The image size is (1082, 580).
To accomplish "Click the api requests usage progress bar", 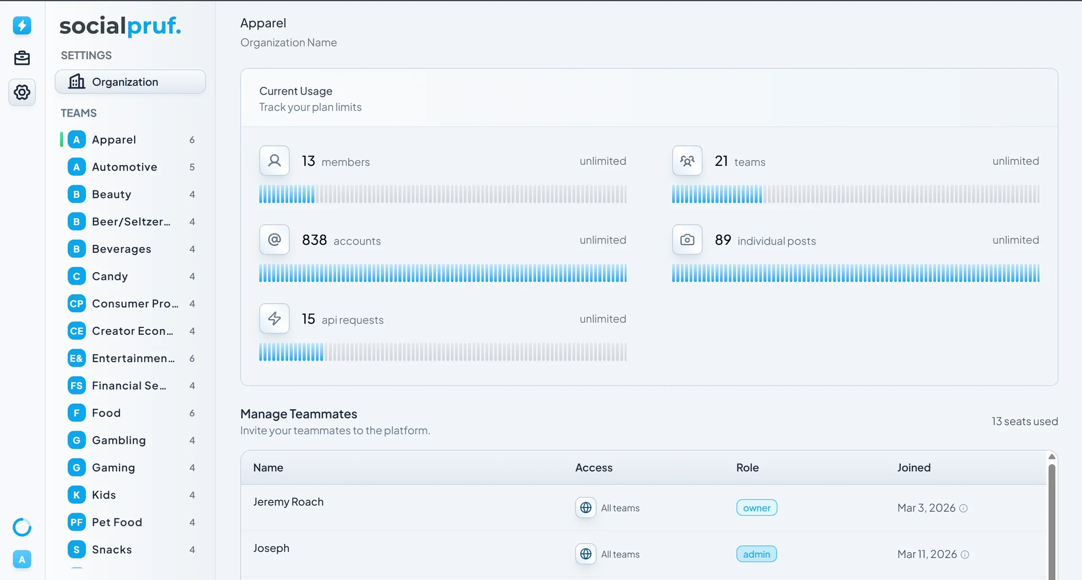I will coord(443,352).
